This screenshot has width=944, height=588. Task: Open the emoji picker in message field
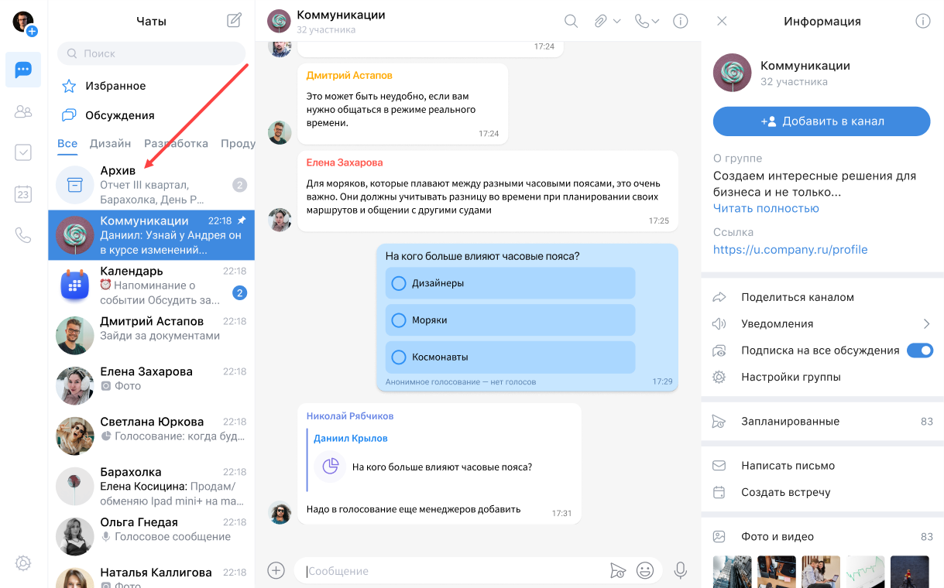click(644, 571)
